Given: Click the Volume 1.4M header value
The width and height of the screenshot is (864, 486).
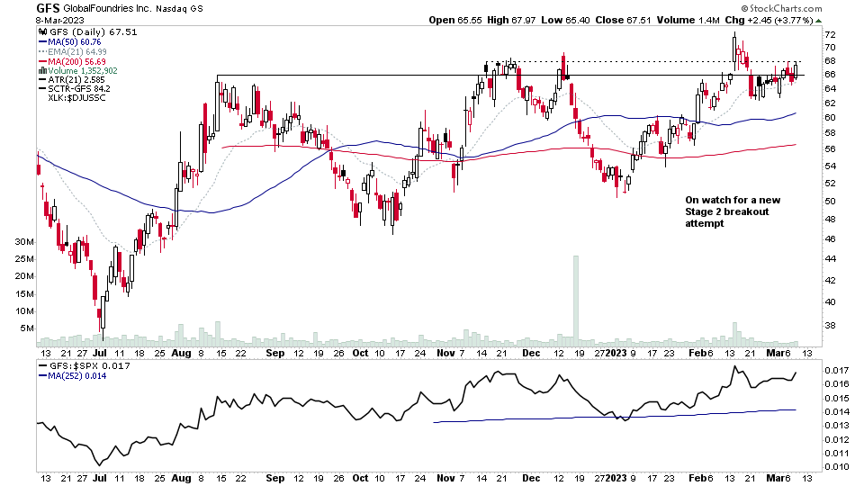Looking at the screenshot, I should tap(688, 21).
